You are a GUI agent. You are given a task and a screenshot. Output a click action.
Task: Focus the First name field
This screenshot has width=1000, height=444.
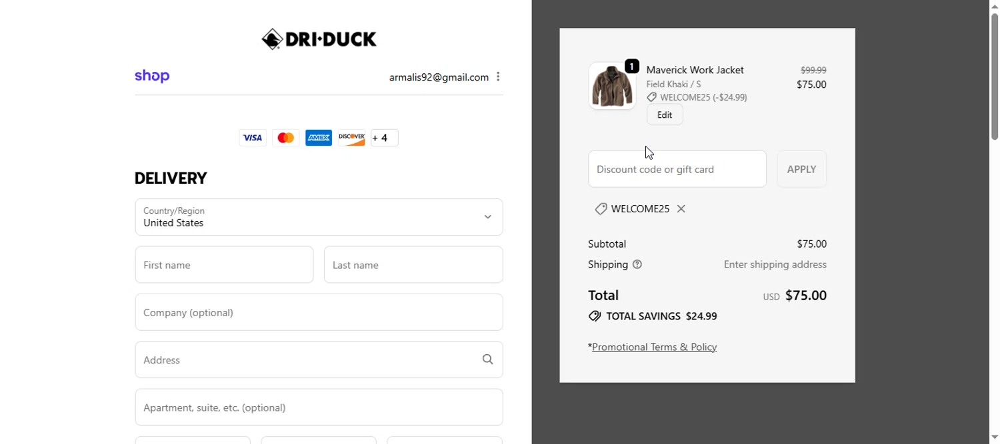(224, 265)
